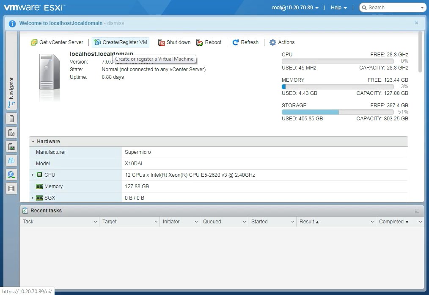Open the Queued column dropdown
Image resolution: width=429 pixels, height=295 pixels.
tap(245, 222)
